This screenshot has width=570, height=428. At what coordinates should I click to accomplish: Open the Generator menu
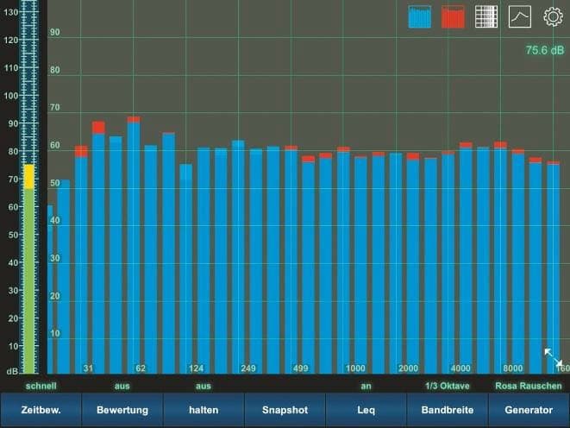point(529,410)
